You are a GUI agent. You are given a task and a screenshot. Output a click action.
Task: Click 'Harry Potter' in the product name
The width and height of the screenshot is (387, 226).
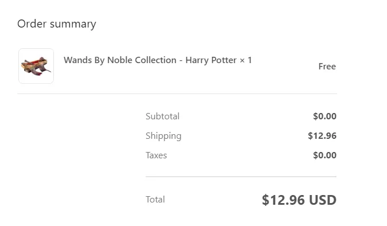point(211,60)
